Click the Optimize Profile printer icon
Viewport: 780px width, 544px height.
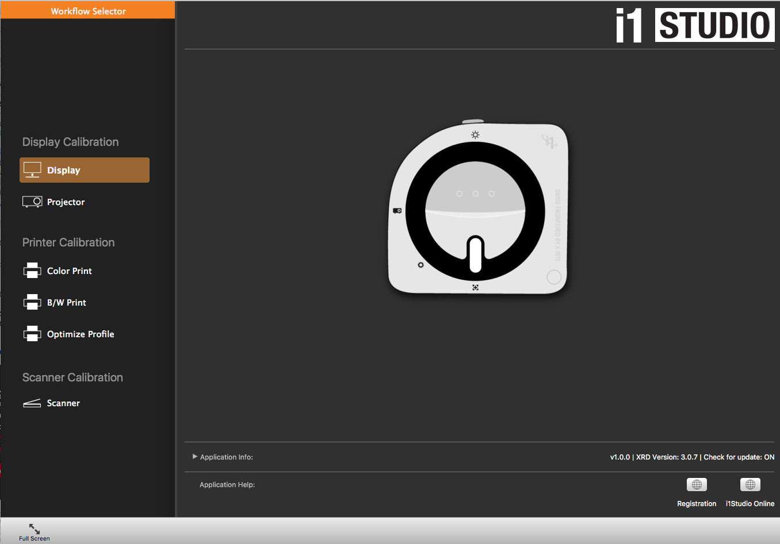(32, 334)
